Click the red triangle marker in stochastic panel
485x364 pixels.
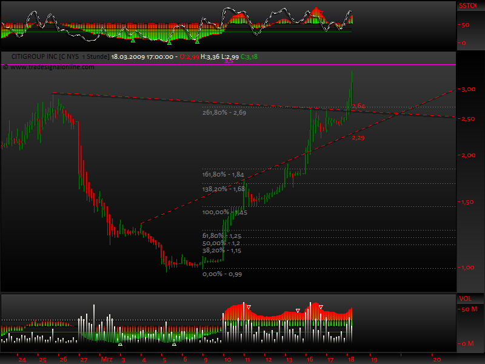coord(321,13)
